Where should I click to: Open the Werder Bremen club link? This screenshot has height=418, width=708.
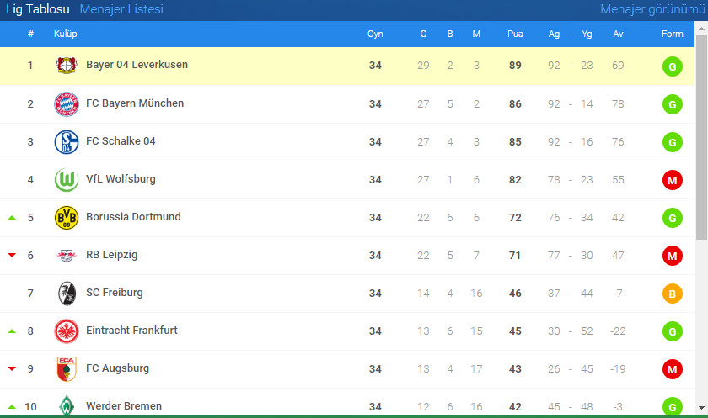coord(123,406)
